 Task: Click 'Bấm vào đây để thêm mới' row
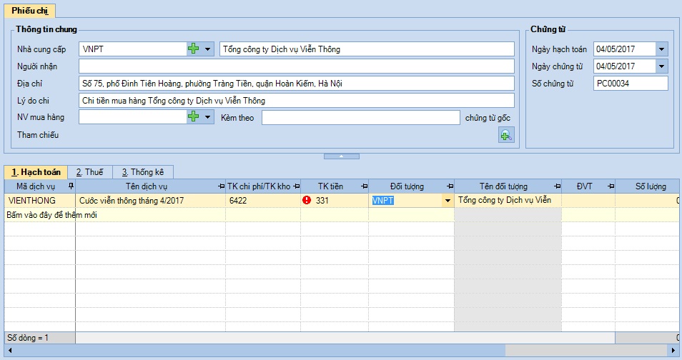point(50,214)
